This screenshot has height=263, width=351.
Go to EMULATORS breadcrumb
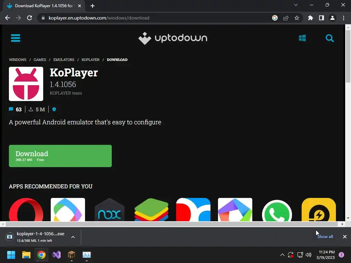64,60
